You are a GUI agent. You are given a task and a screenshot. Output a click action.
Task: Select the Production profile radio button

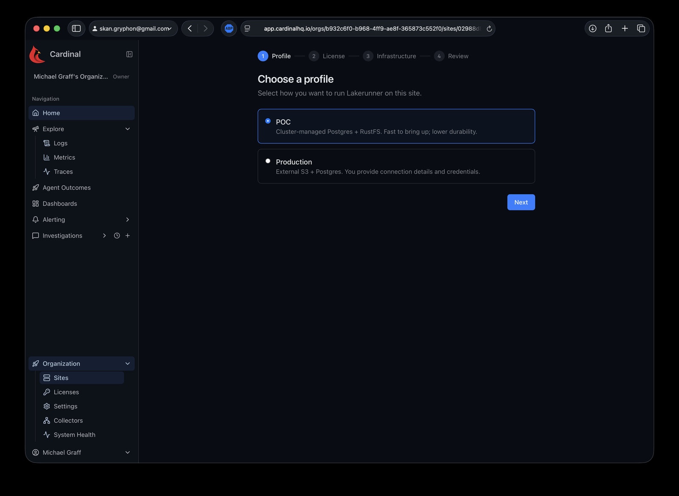[268, 161]
